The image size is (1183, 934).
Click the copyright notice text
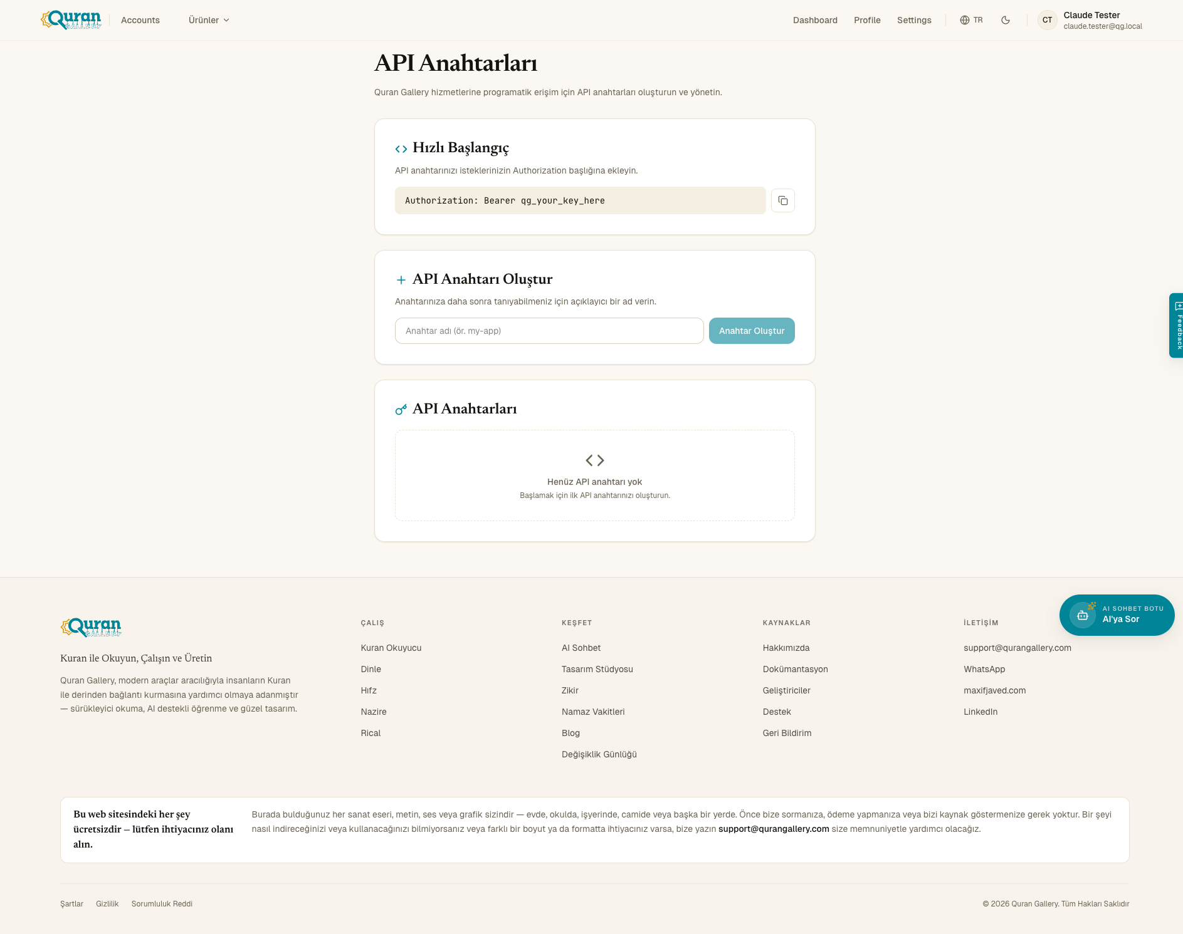click(1056, 903)
